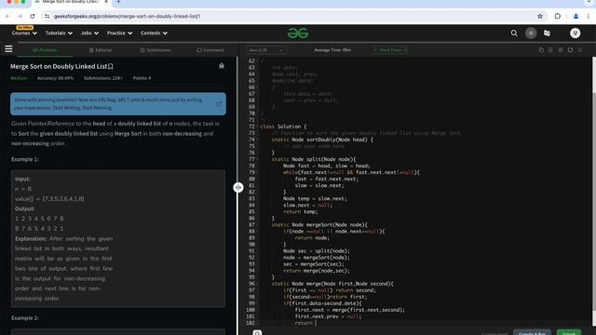Open the promo banner external link icon
Image resolution: width=596 pixels, height=335 pixels.
pyautogui.click(x=219, y=103)
